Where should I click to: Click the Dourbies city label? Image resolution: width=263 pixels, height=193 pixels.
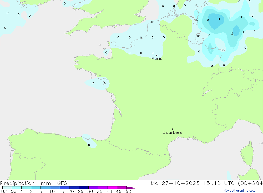pos(172,132)
